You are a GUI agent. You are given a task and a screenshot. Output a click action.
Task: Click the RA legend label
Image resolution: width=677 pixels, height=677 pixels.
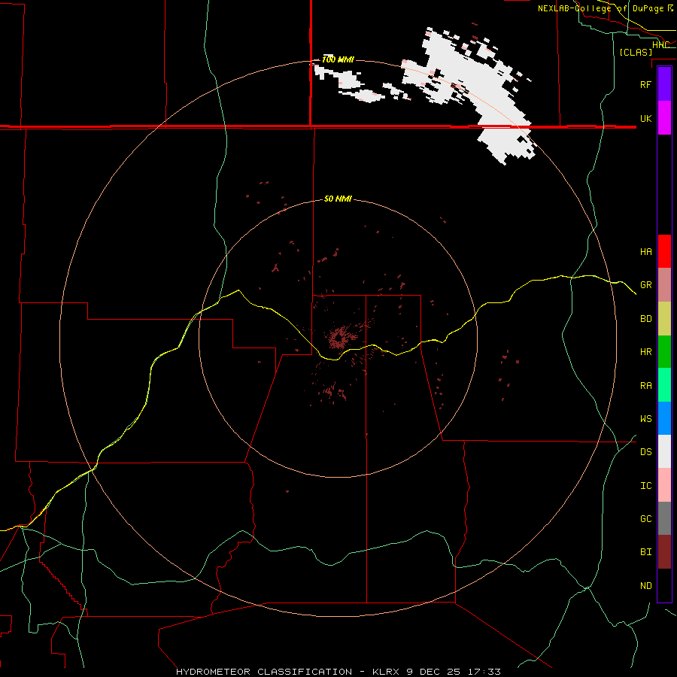[645, 385]
